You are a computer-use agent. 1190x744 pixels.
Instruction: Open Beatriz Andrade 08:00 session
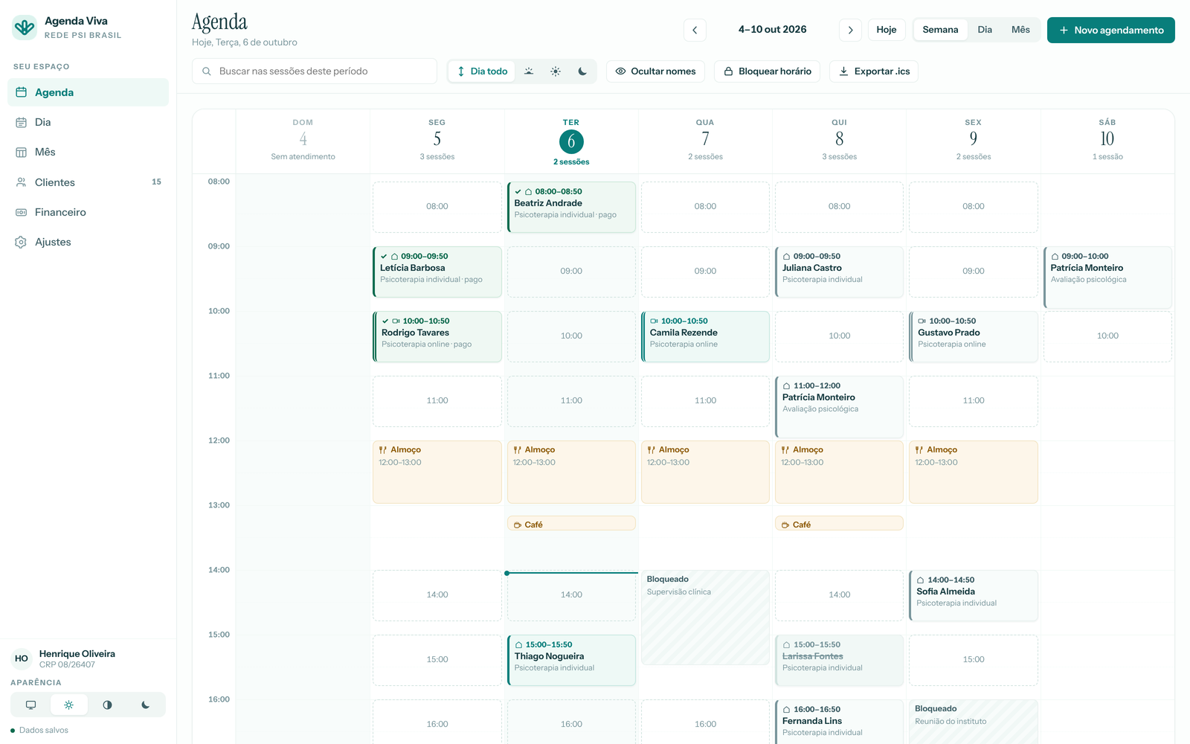click(x=571, y=207)
